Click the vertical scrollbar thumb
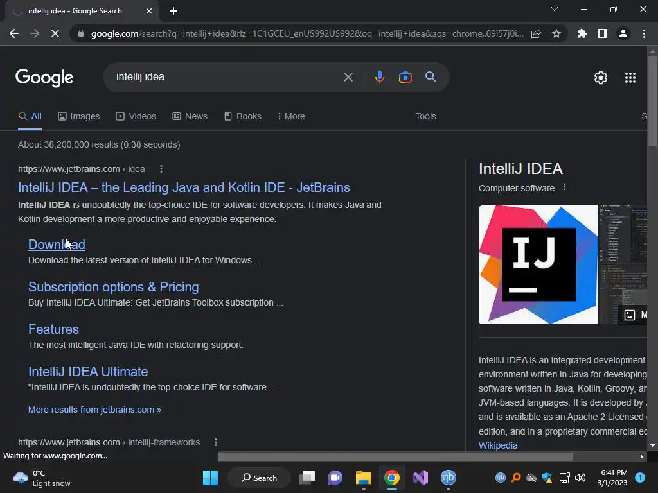 click(x=652, y=101)
